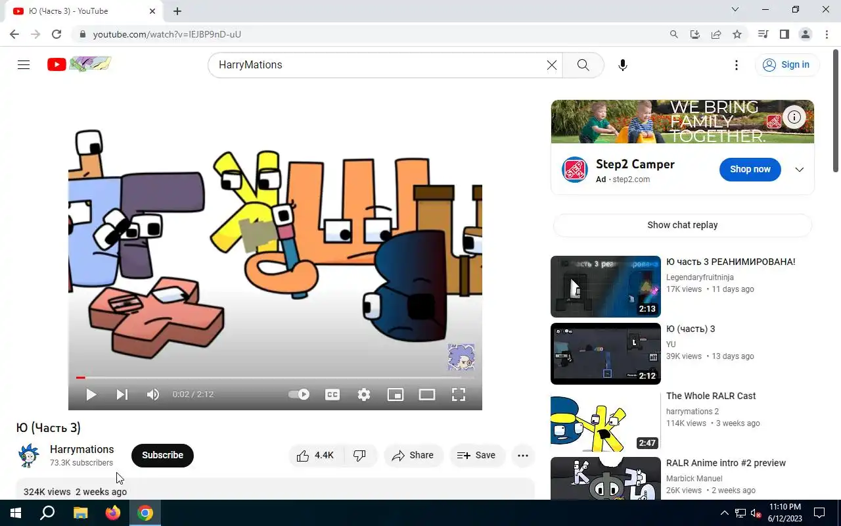The height and width of the screenshot is (526, 841).
Task: Mute the video volume
Action: coord(152,394)
